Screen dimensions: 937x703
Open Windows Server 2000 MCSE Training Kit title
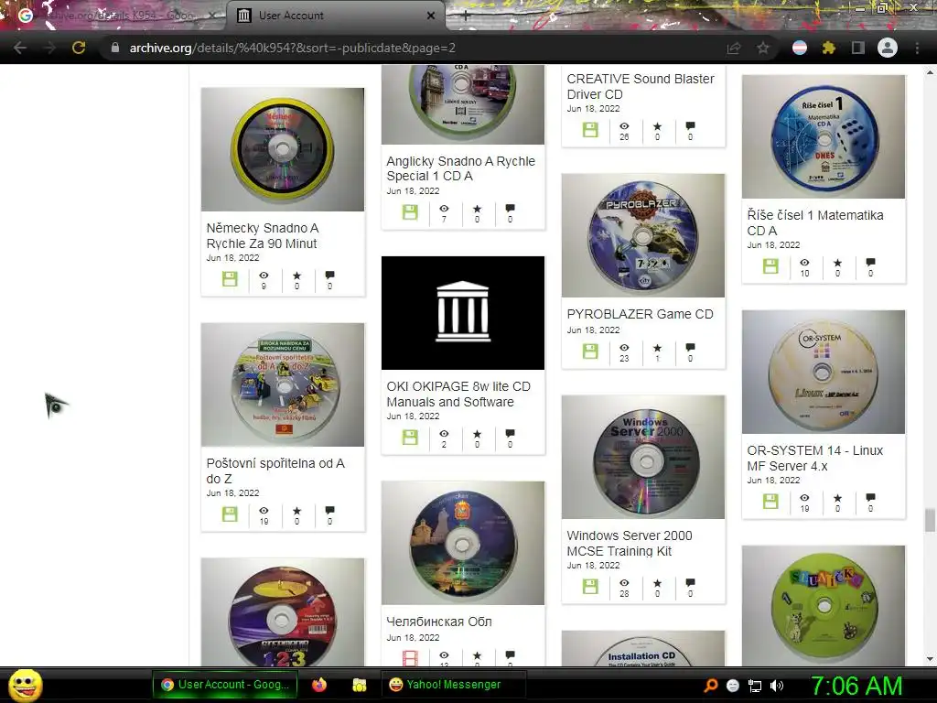click(x=630, y=543)
